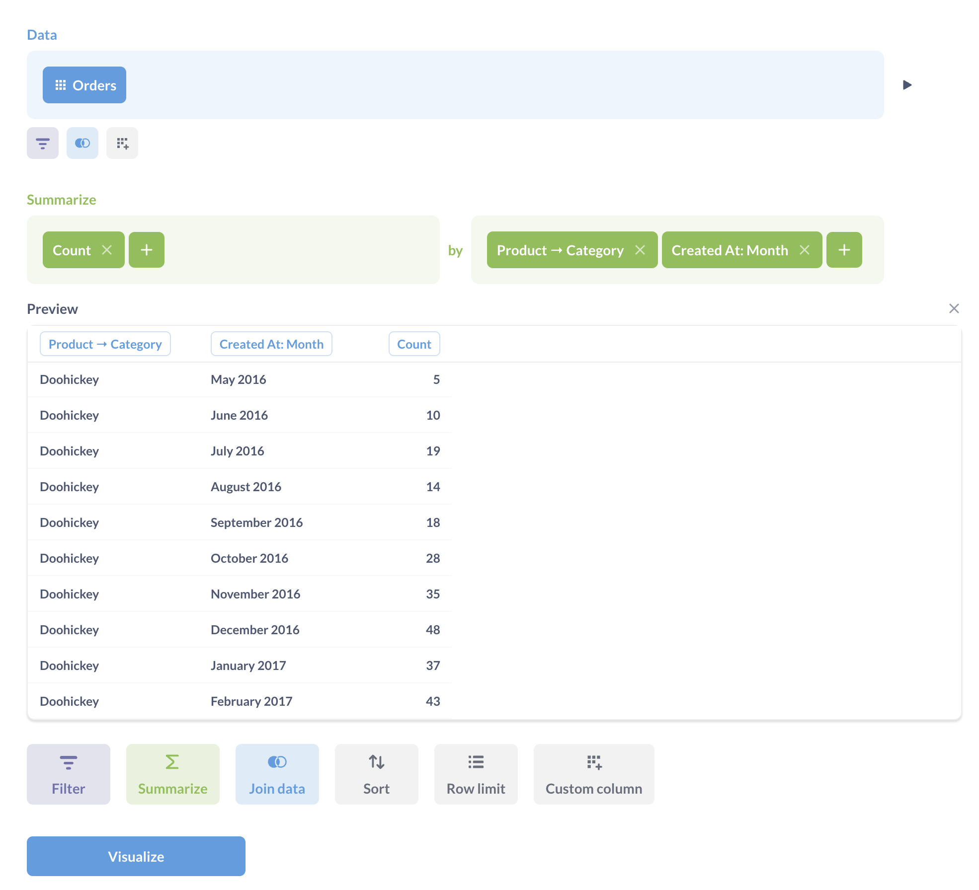979x890 pixels.
Task: Remove the Product → Category grouping
Action: (x=640, y=250)
